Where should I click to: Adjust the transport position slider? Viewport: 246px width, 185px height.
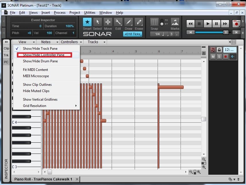[226, 32]
